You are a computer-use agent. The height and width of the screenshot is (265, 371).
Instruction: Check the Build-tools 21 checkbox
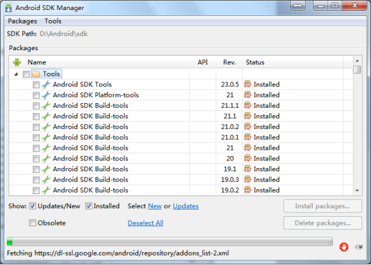(x=36, y=148)
